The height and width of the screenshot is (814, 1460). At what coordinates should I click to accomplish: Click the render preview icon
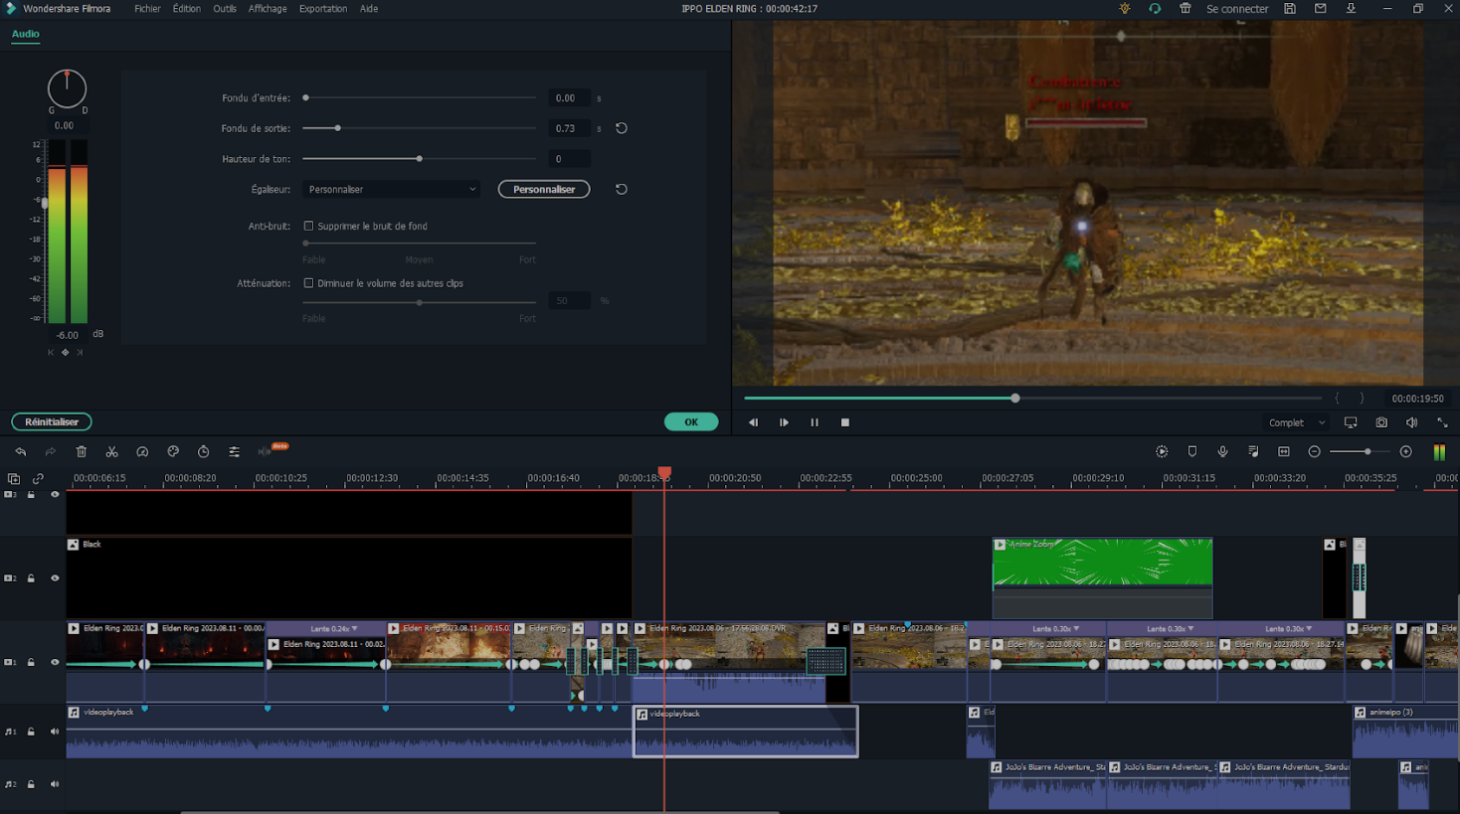pyautogui.click(x=1162, y=451)
